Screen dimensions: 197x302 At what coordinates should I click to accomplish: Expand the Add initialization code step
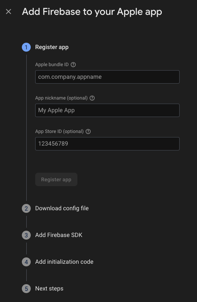64,262
